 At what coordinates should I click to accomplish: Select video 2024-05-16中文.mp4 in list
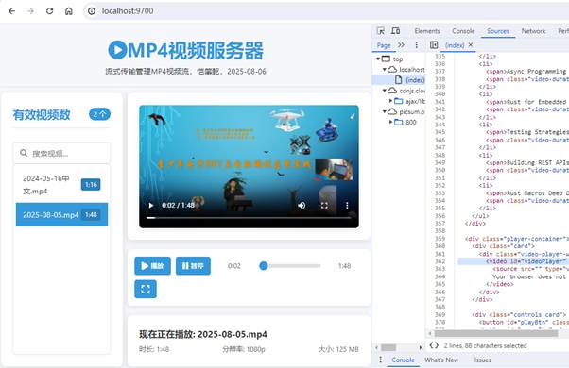pyautogui.click(x=61, y=185)
